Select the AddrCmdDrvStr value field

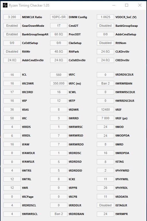pyautogui.click(x=12, y=60)
